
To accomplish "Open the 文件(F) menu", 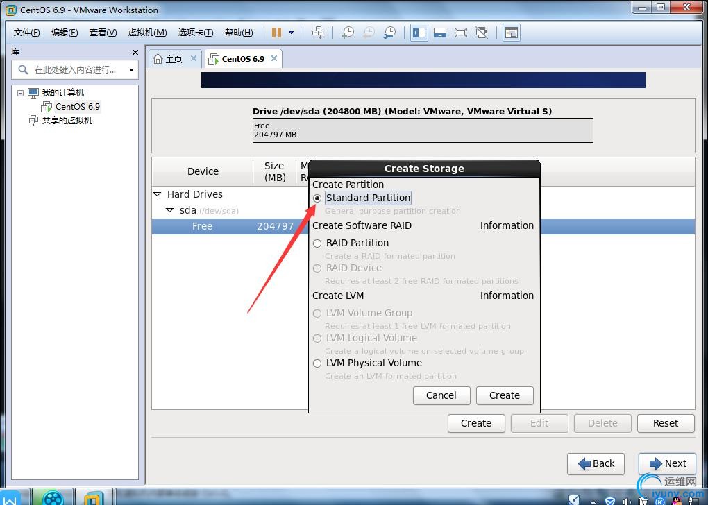I will pos(26,33).
